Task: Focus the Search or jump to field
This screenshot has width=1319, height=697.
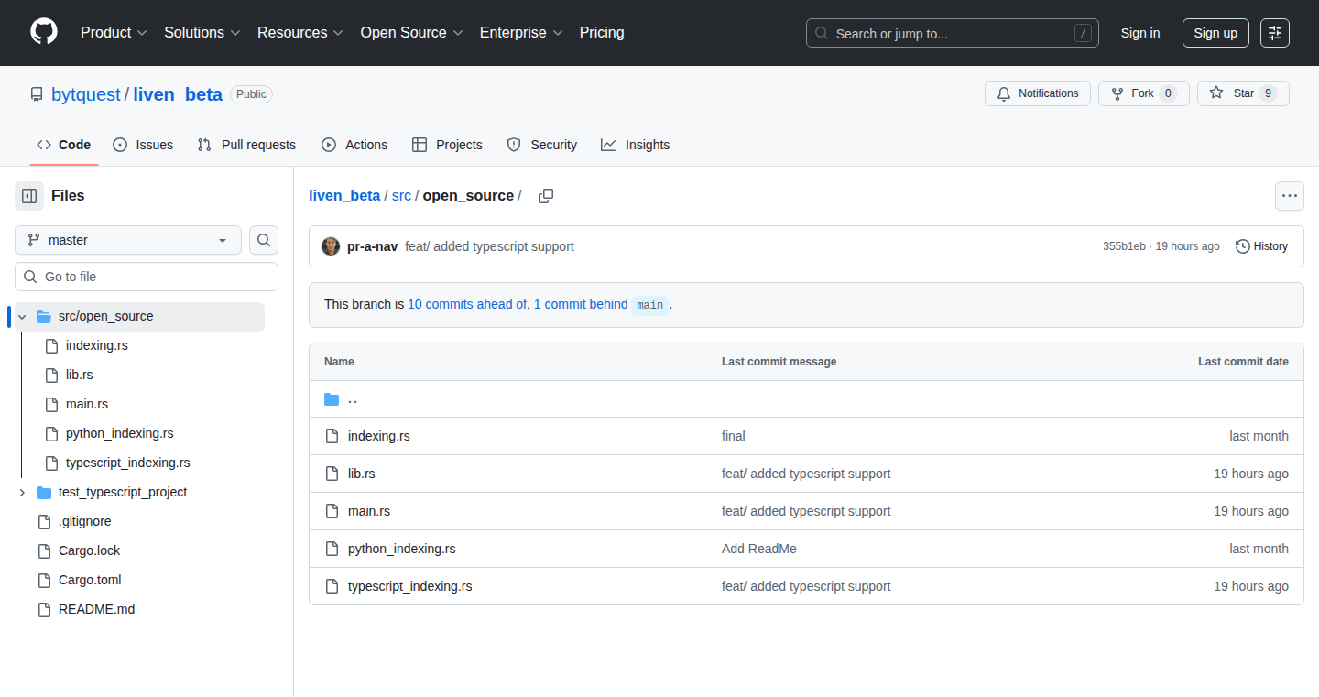Action: click(953, 33)
